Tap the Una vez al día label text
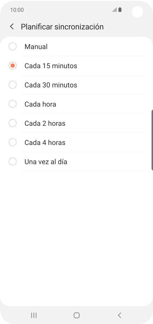The height and width of the screenshot is (324, 153). tap(46, 161)
